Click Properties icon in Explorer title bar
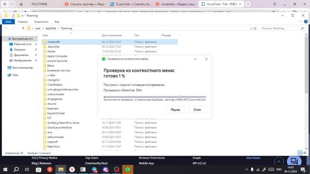The width and height of the screenshot is (310, 174). [x=13, y=15]
